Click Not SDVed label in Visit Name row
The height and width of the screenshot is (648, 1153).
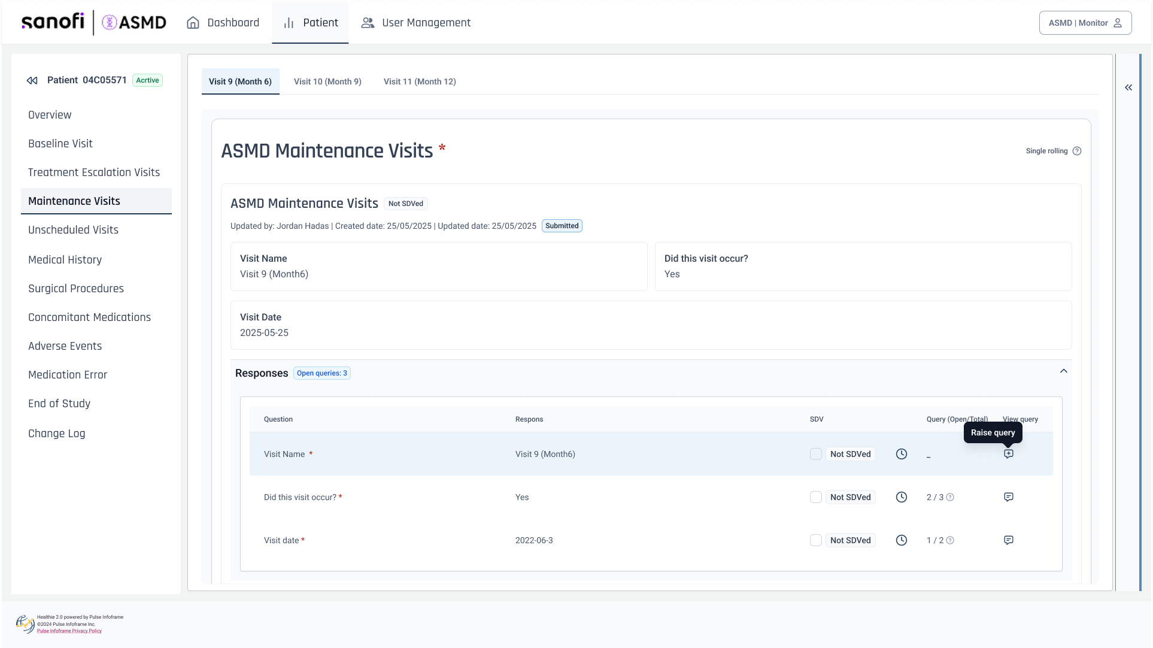(x=851, y=454)
